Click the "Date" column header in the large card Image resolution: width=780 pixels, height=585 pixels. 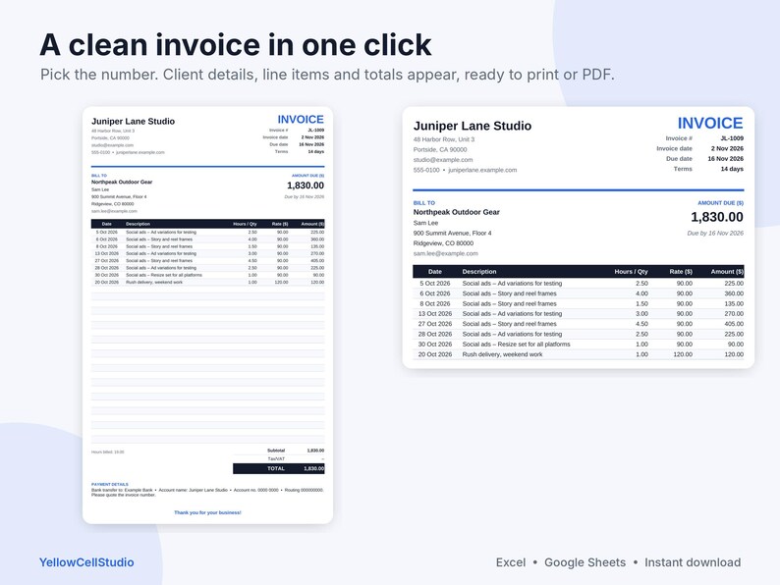click(435, 271)
